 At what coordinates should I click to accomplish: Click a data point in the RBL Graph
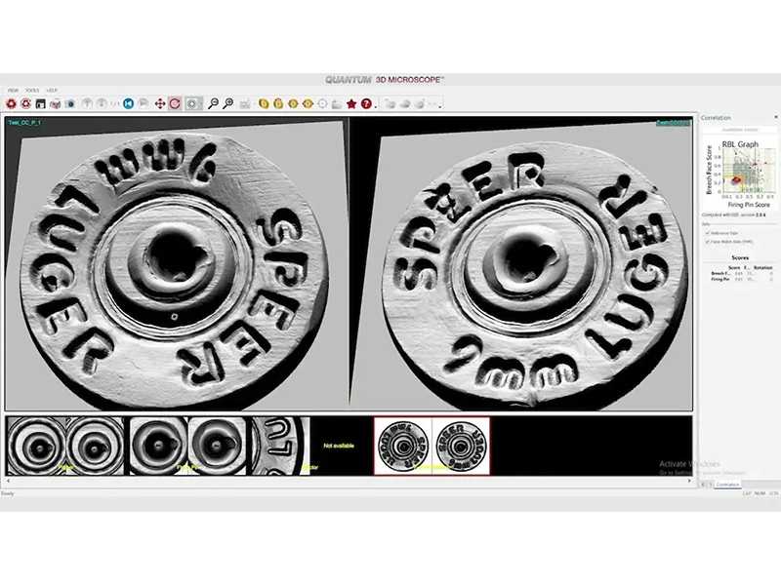pos(735,179)
